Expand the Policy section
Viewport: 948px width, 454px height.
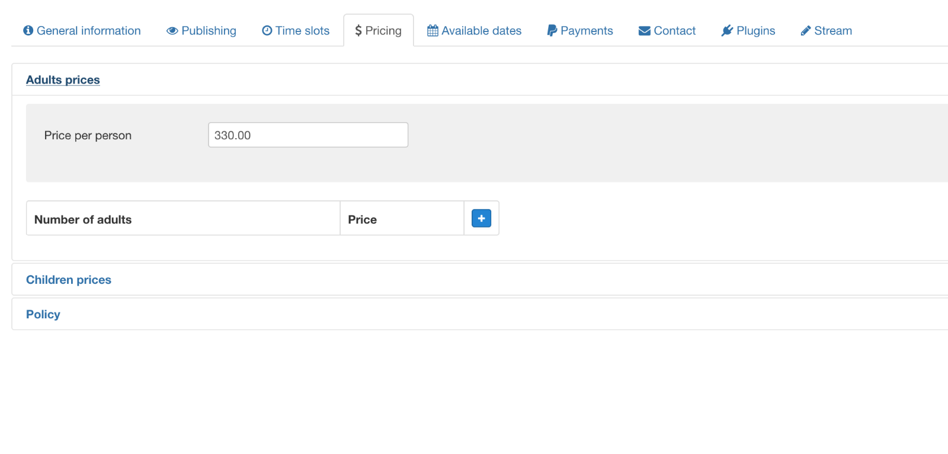43,314
